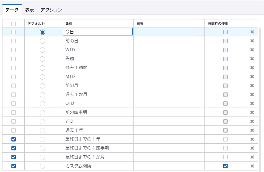This screenshot has height=172, width=264.
Task: Click the 今日 name input field
Action: [x=97, y=32]
